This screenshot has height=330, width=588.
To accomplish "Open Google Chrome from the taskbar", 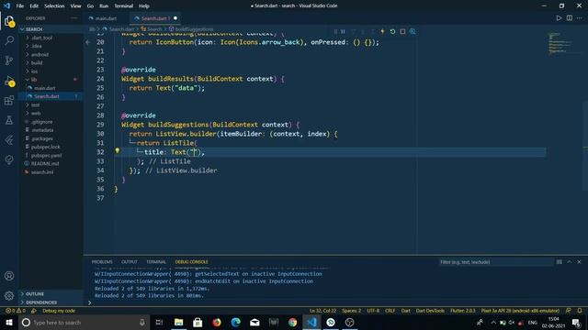I will 292,322.
